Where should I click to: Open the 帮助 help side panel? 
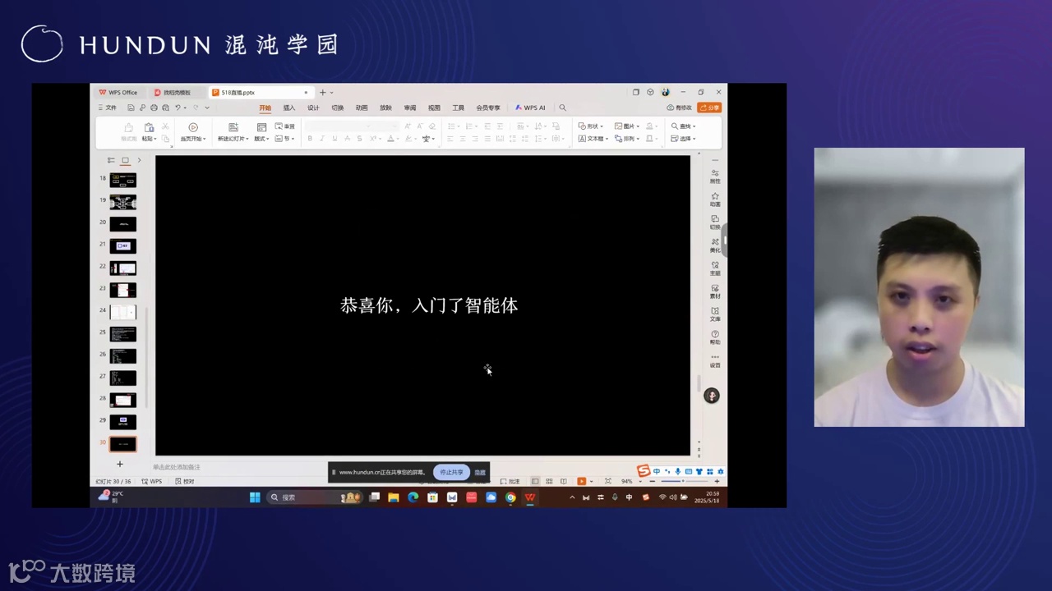click(x=715, y=337)
